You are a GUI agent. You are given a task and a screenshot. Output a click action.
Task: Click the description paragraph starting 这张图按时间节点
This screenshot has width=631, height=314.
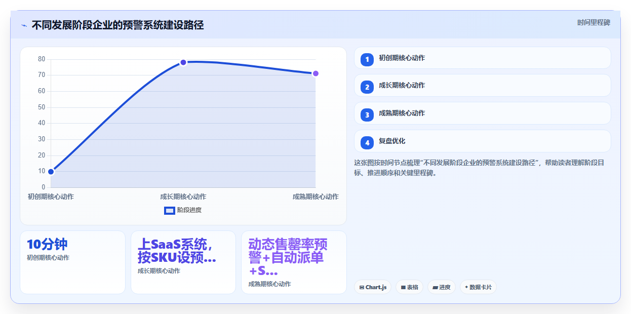click(x=480, y=168)
